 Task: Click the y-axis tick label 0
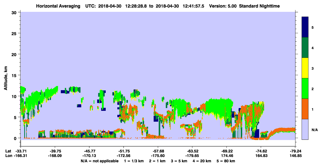click(16, 138)
